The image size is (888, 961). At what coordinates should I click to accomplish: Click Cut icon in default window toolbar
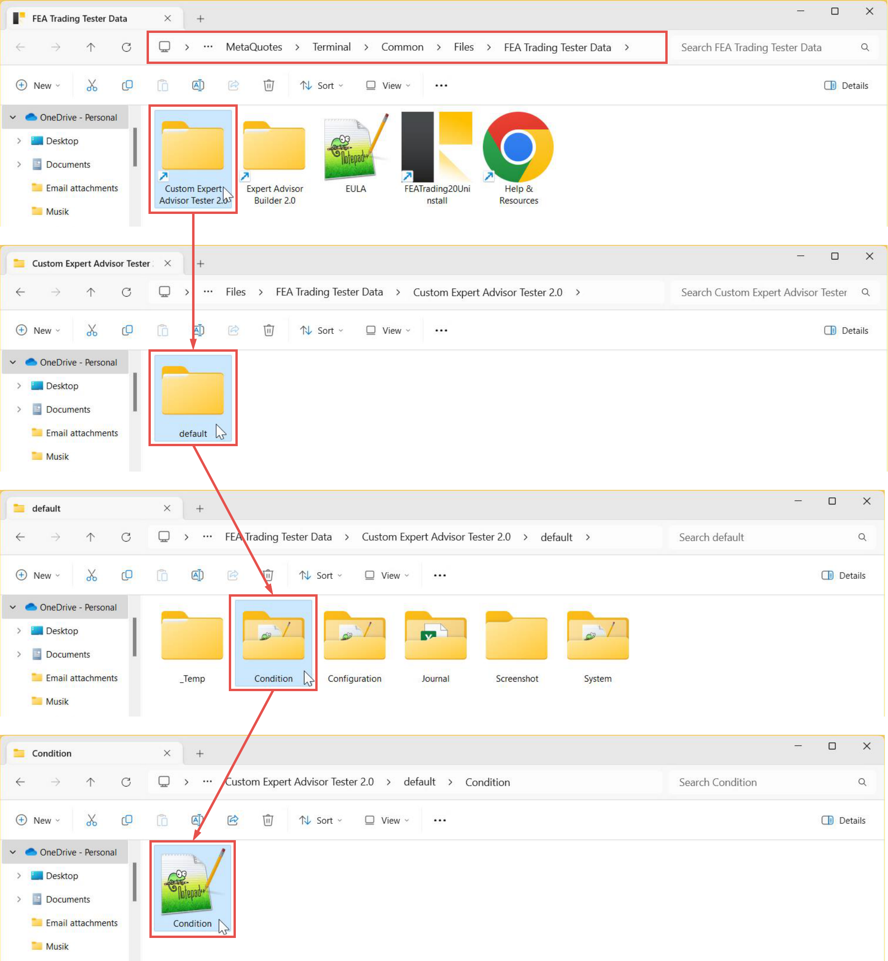91,575
